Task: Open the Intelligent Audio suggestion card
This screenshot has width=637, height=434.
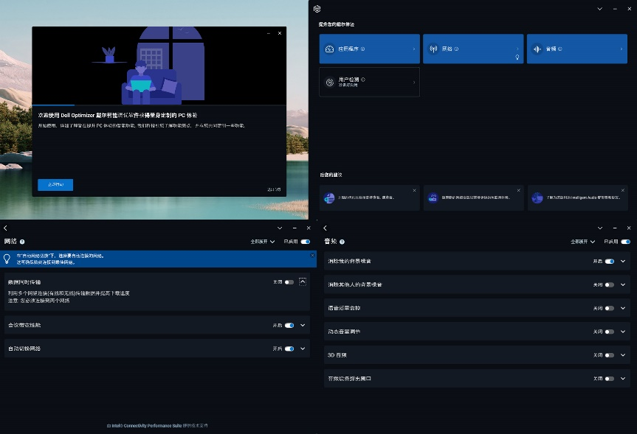Action: tap(577, 197)
